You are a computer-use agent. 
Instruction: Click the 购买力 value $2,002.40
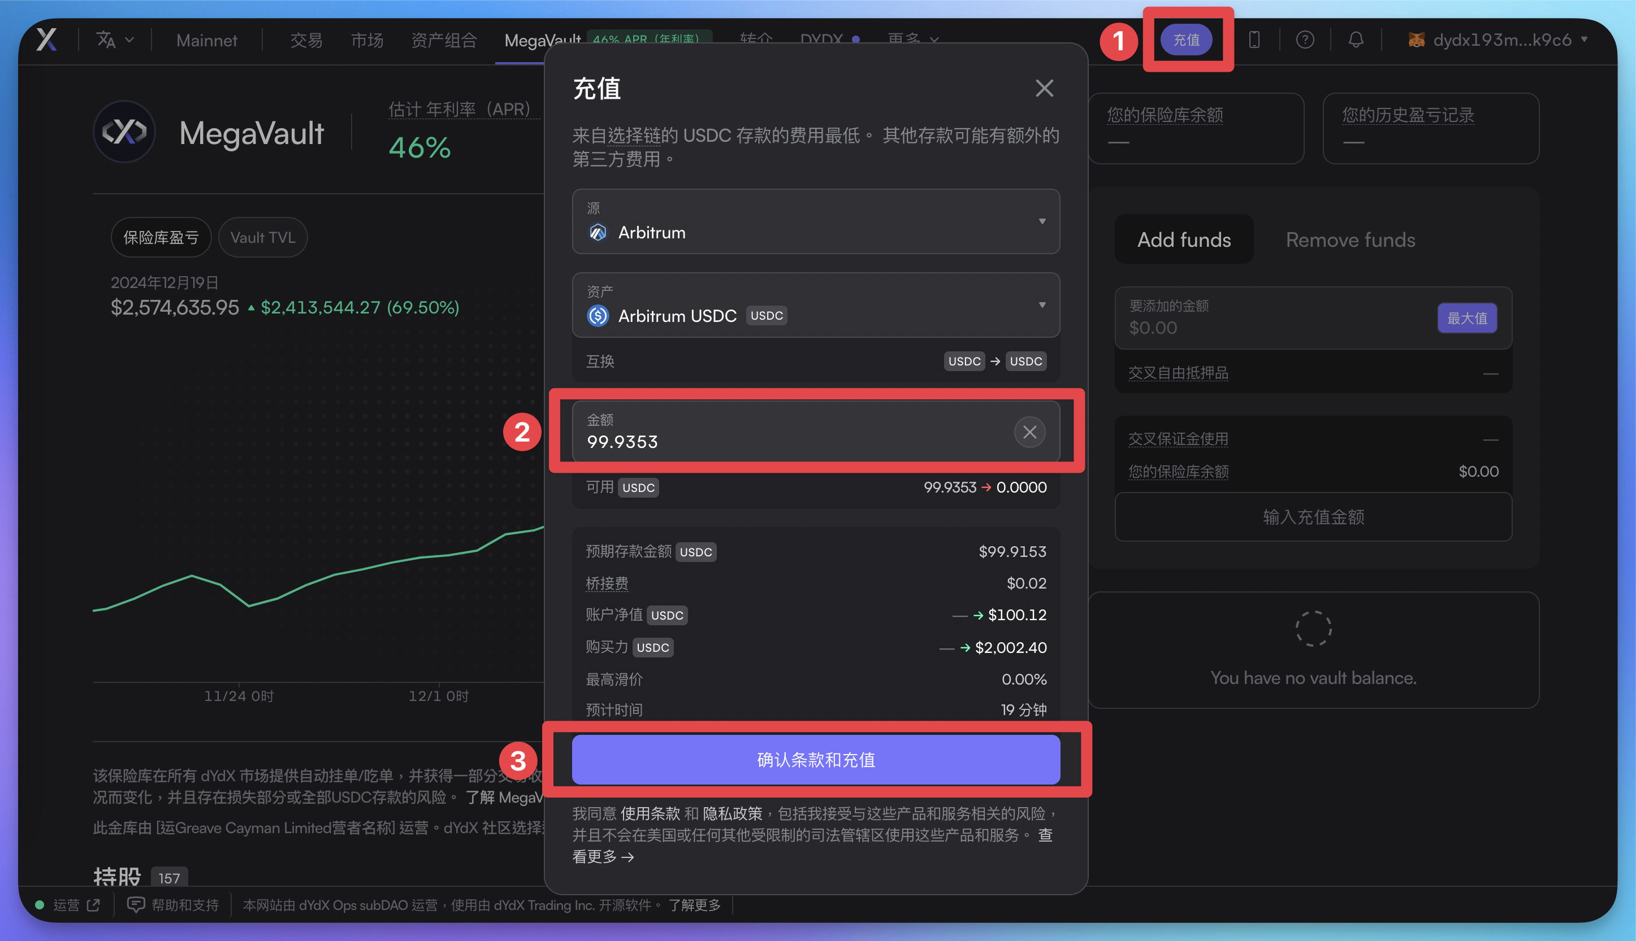1010,647
